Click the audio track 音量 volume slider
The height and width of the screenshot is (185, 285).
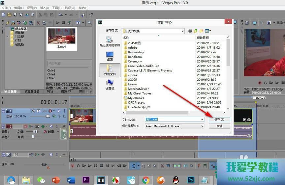click(x=35, y=132)
